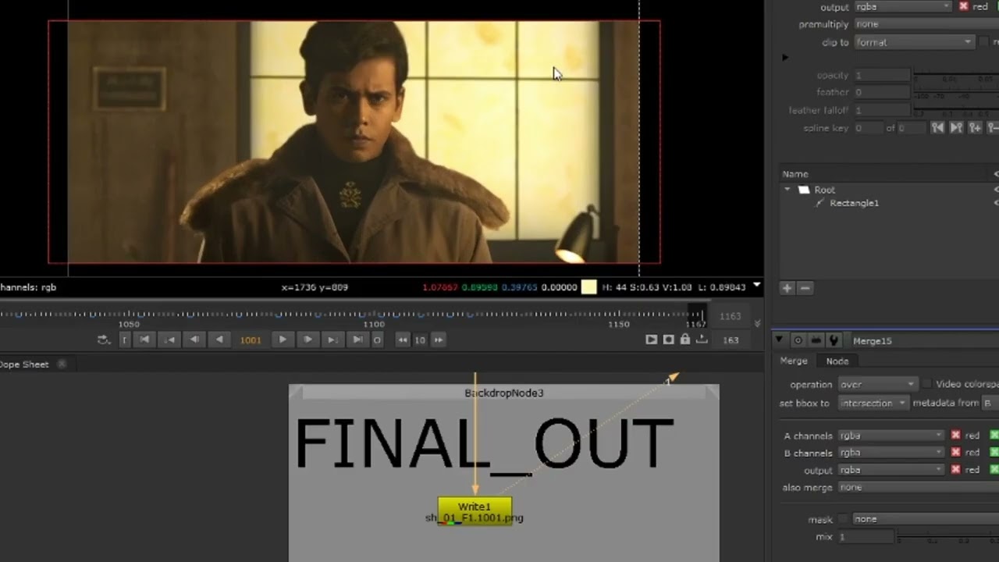This screenshot has height=562, width=999.
Task: Click the playback loop mode icon
Action: [103, 340]
